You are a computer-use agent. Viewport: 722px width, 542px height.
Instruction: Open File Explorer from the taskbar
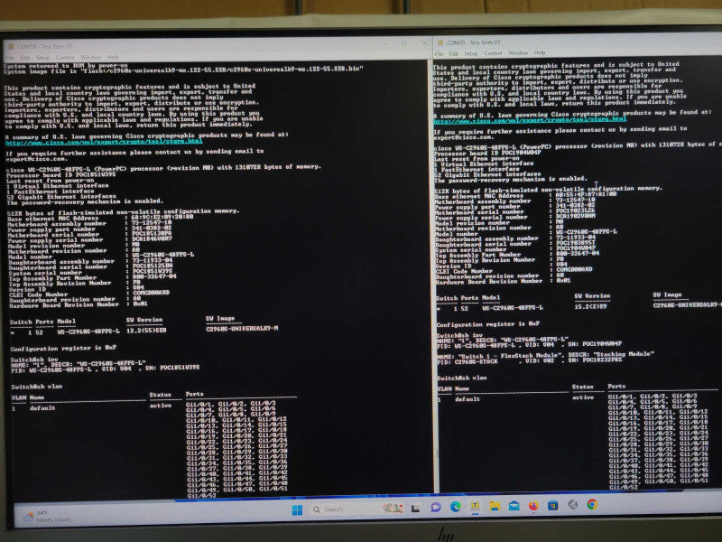tap(495, 506)
